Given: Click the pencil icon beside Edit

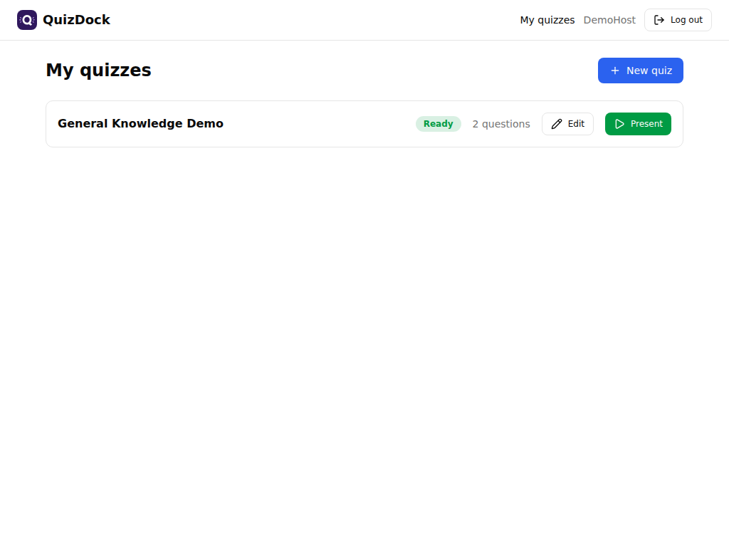Looking at the screenshot, I should (557, 124).
